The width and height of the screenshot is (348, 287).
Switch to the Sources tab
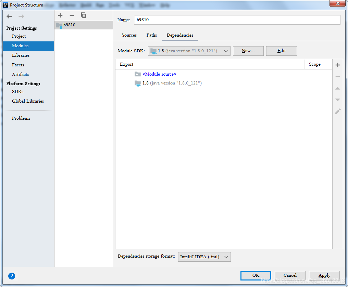pos(129,35)
